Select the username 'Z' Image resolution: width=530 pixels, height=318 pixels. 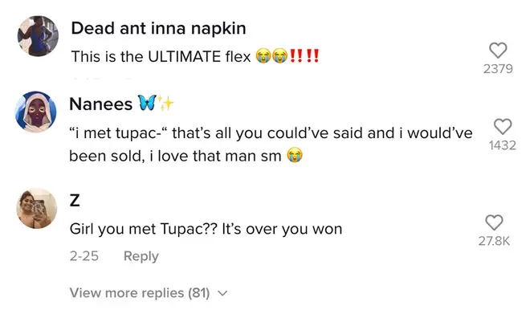click(x=75, y=201)
